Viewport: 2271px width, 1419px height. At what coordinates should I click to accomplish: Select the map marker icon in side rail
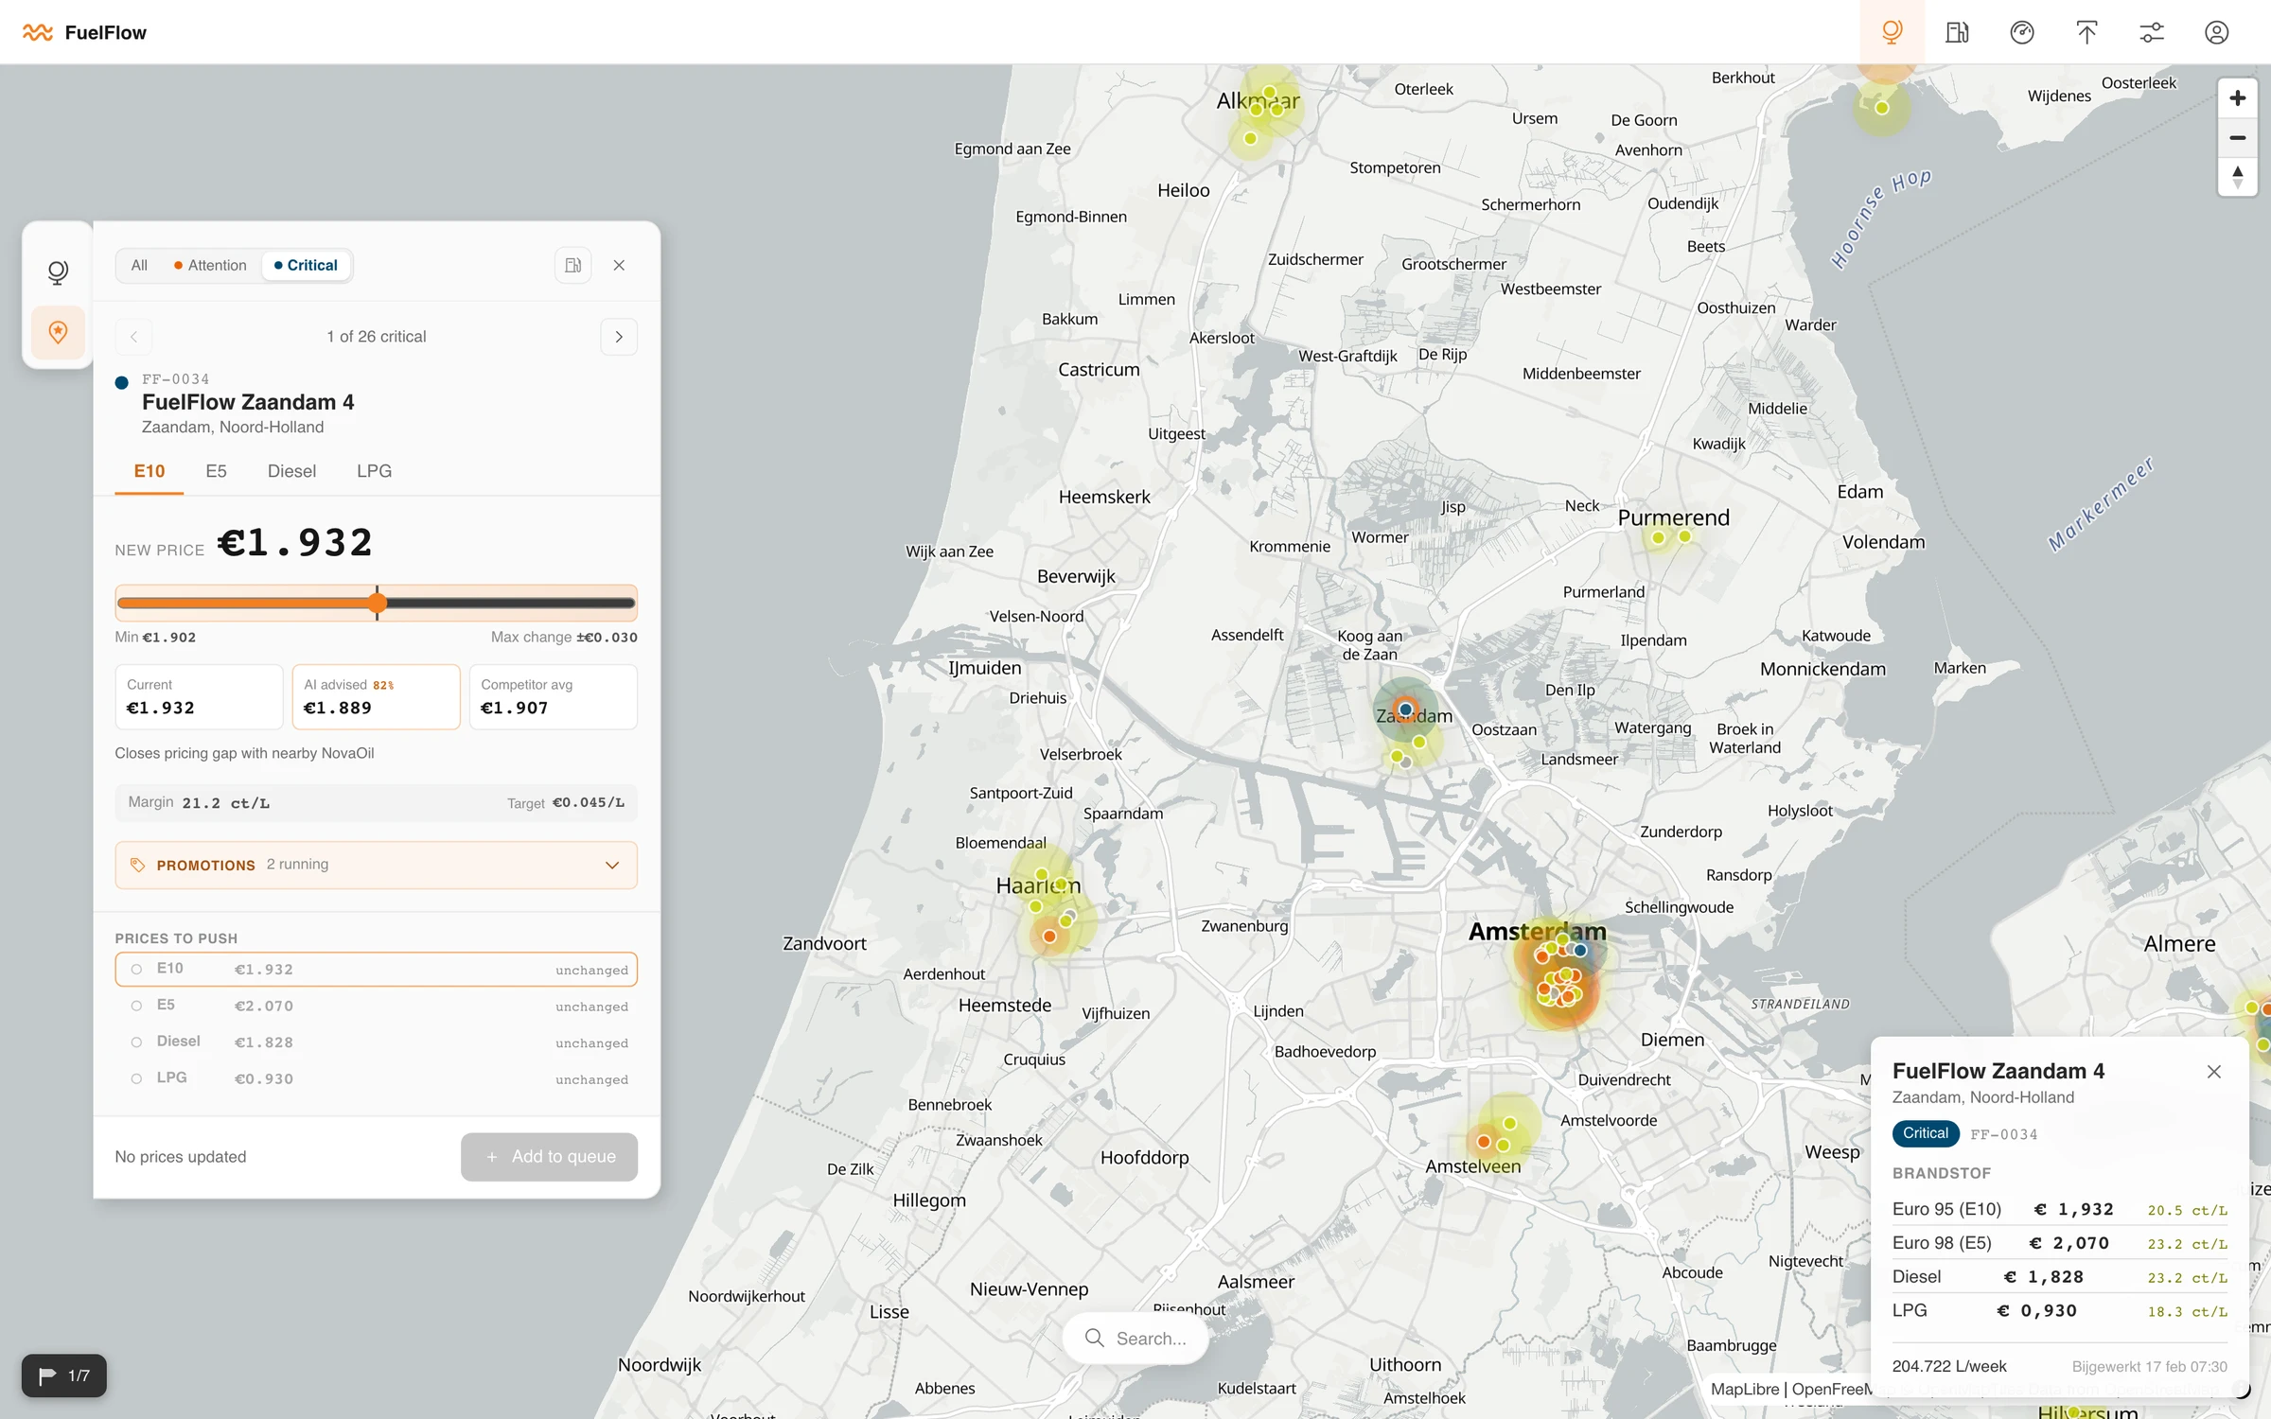point(58,272)
